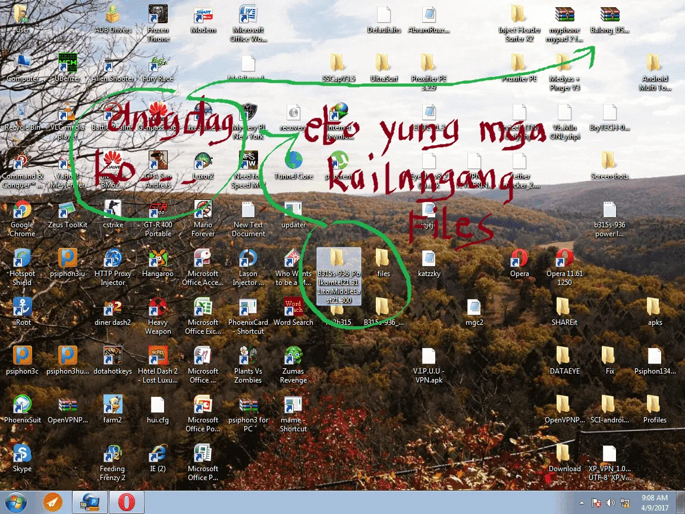Launch the Frozen Throne shortcut
The image size is (685, 514).
pos(158,24)
